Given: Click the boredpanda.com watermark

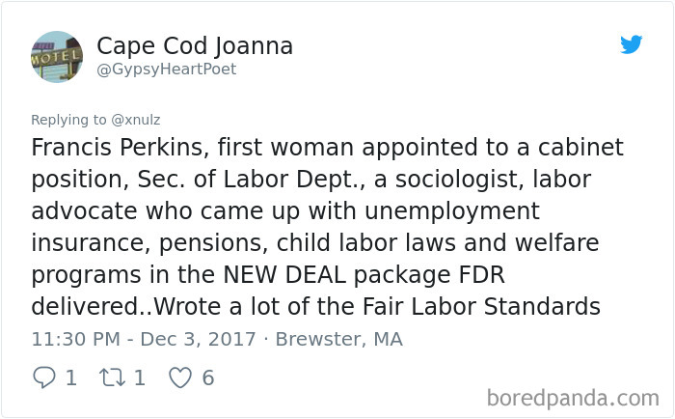Looking at the screenshot, I should click(573, 398).
